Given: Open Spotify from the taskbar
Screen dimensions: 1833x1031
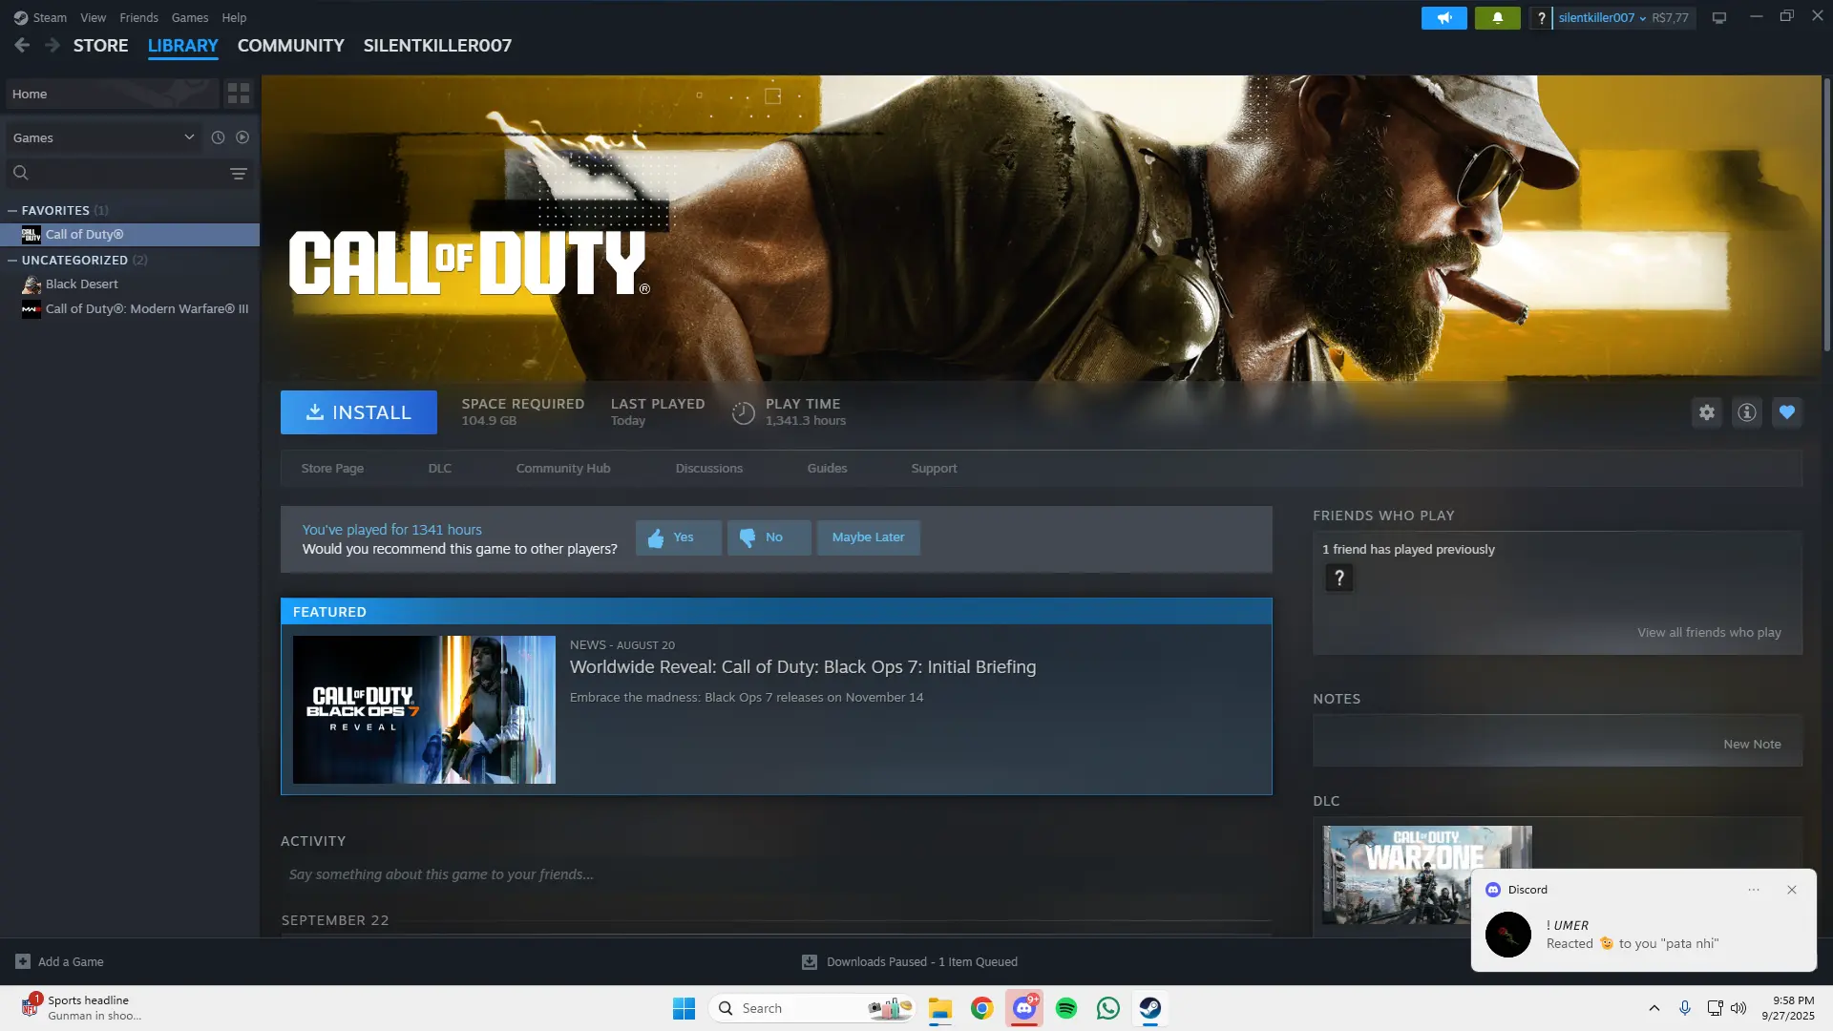Looking at the screenshot, I should click(1065, 1008).
